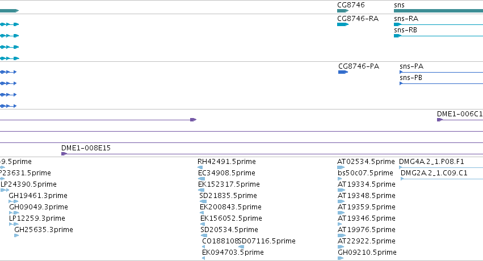Select the sns-PA coding sequence label

pos(411,66)
